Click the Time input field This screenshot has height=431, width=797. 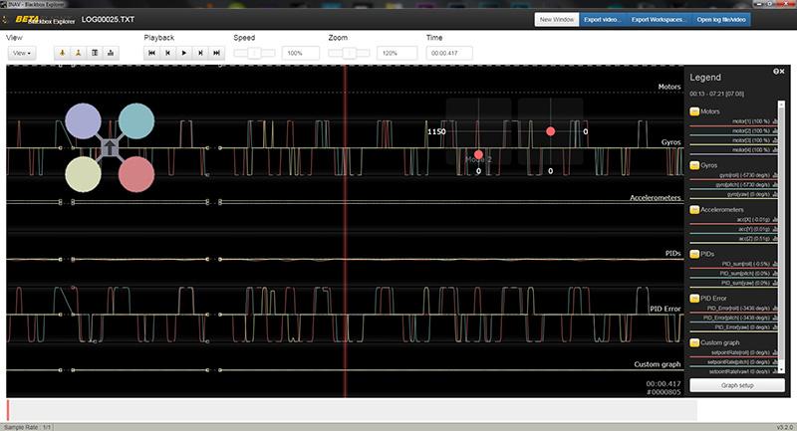coord(448,53)
